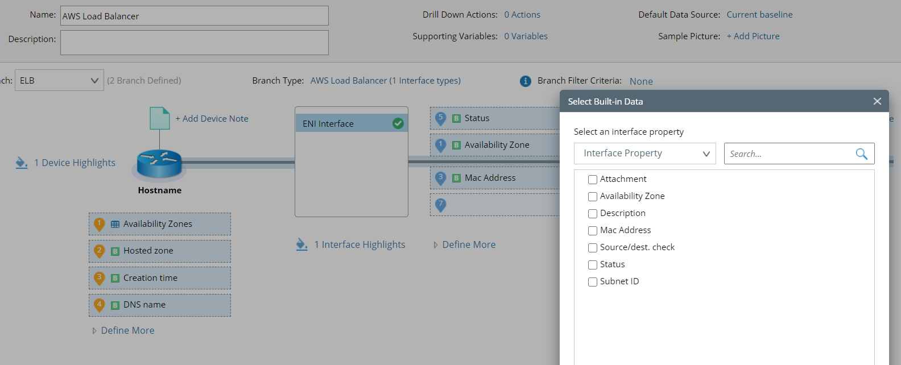
Task: Check the Mac Address property checkbox
Action: click(593, 231)
